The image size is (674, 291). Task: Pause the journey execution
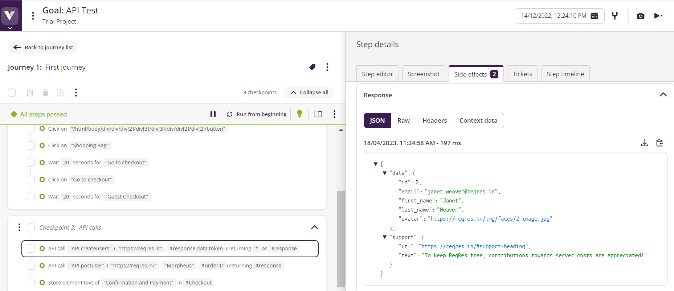tap(213, 114)
